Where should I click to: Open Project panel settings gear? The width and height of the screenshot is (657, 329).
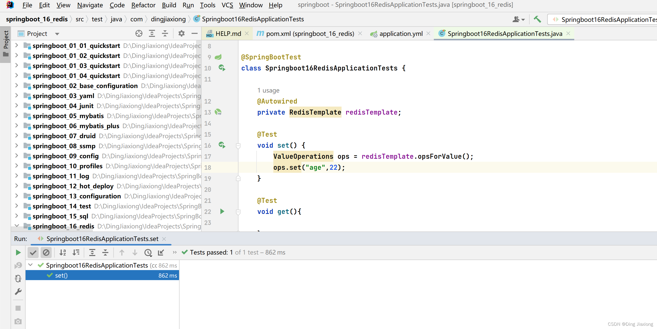181,33
